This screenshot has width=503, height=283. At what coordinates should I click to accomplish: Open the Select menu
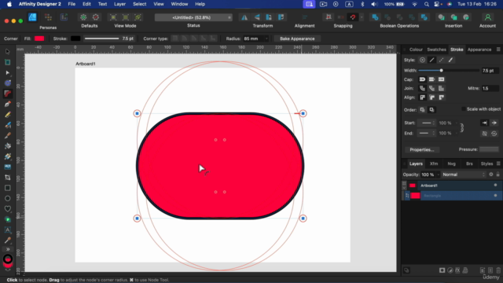[140, 4]
